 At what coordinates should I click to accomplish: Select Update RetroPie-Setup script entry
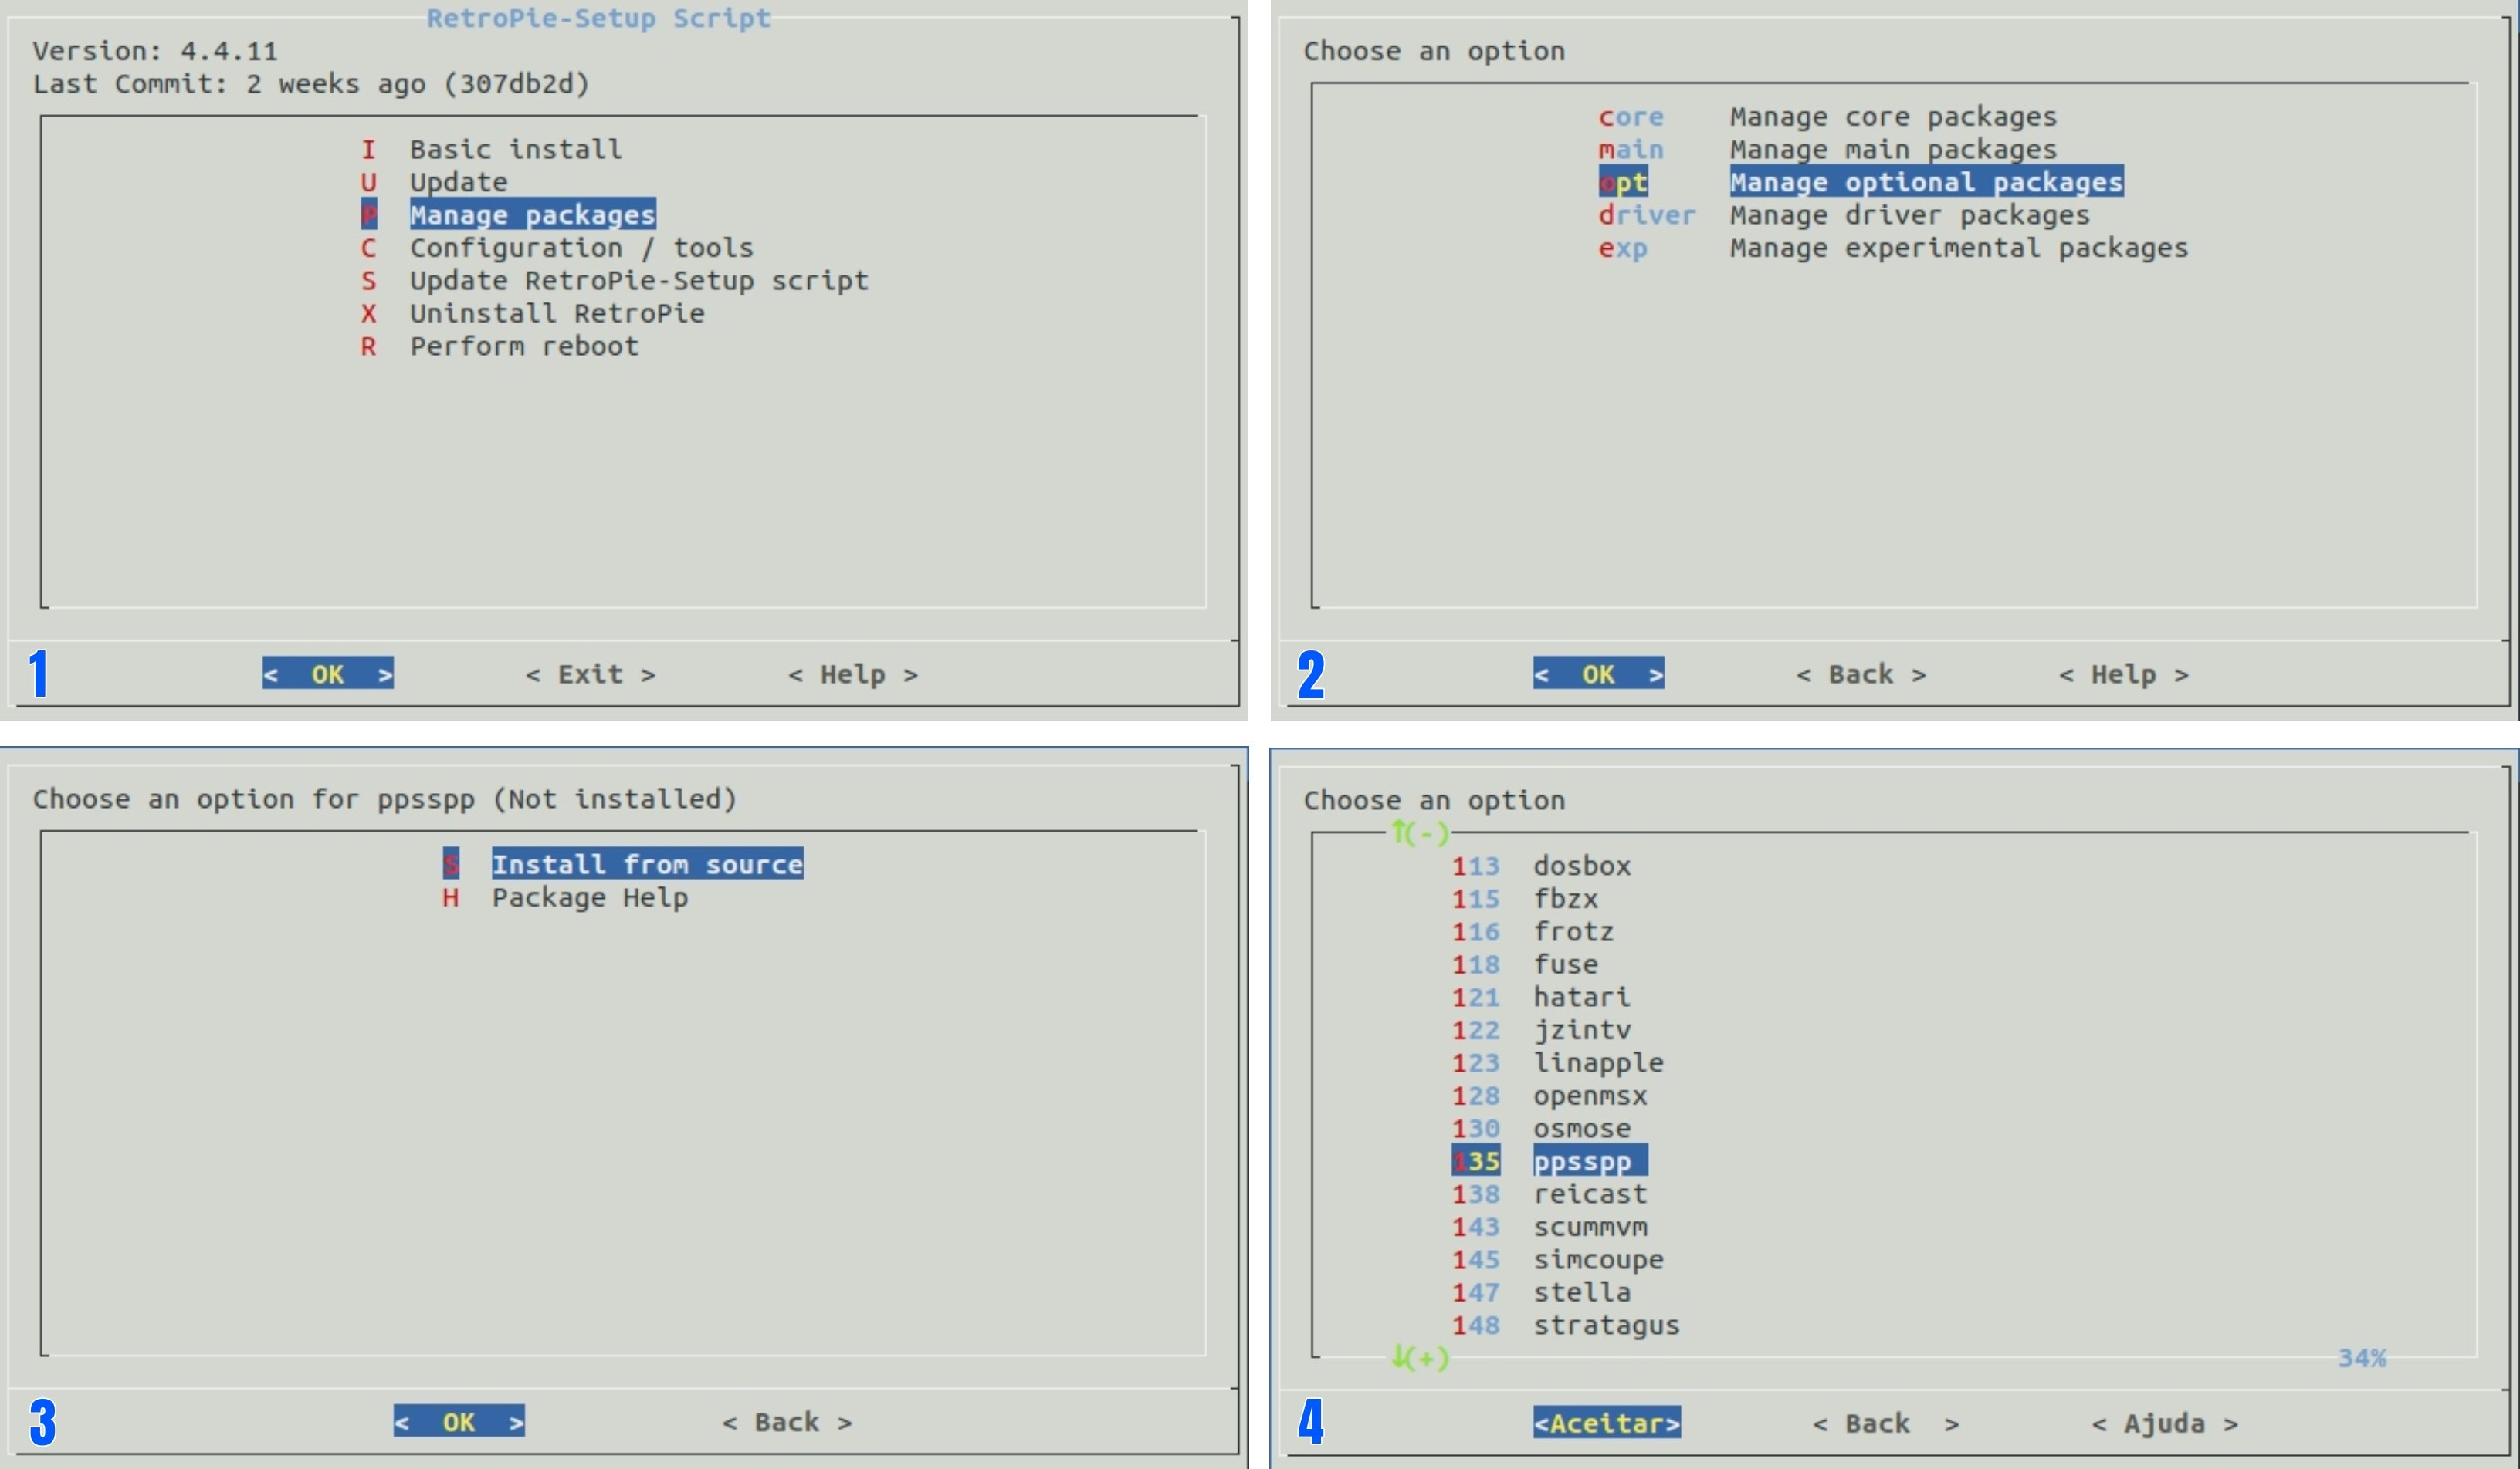pos(638,281)
